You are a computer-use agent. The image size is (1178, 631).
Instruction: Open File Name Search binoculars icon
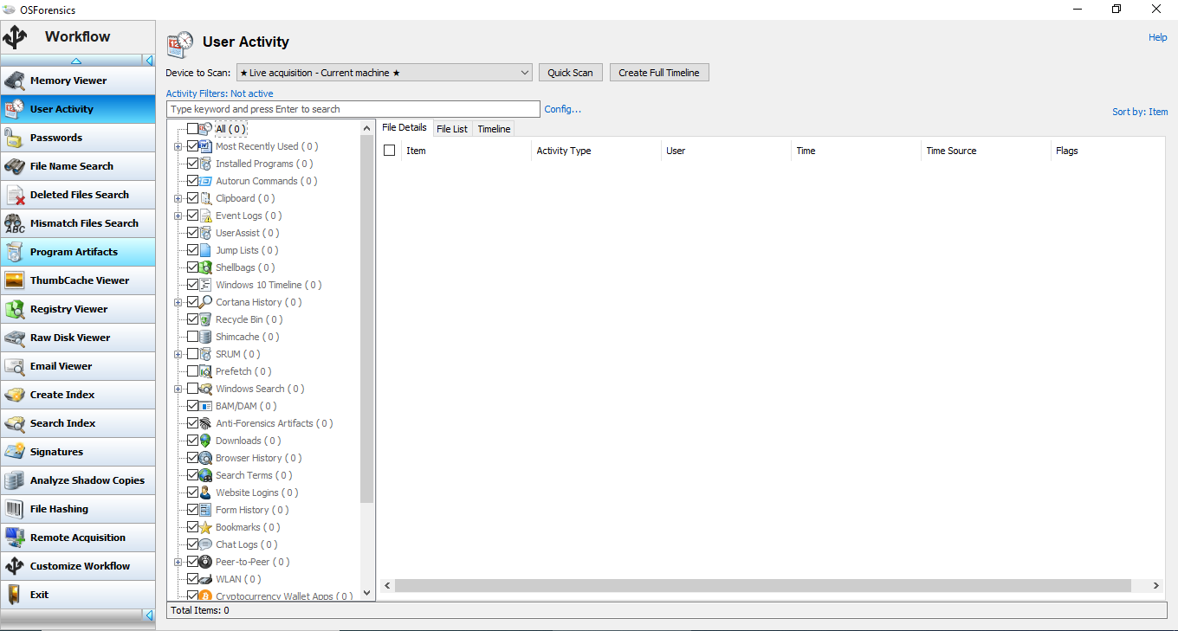(15, 166)
